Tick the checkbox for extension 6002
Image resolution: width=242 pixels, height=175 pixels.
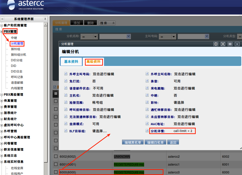coord(56,156)
